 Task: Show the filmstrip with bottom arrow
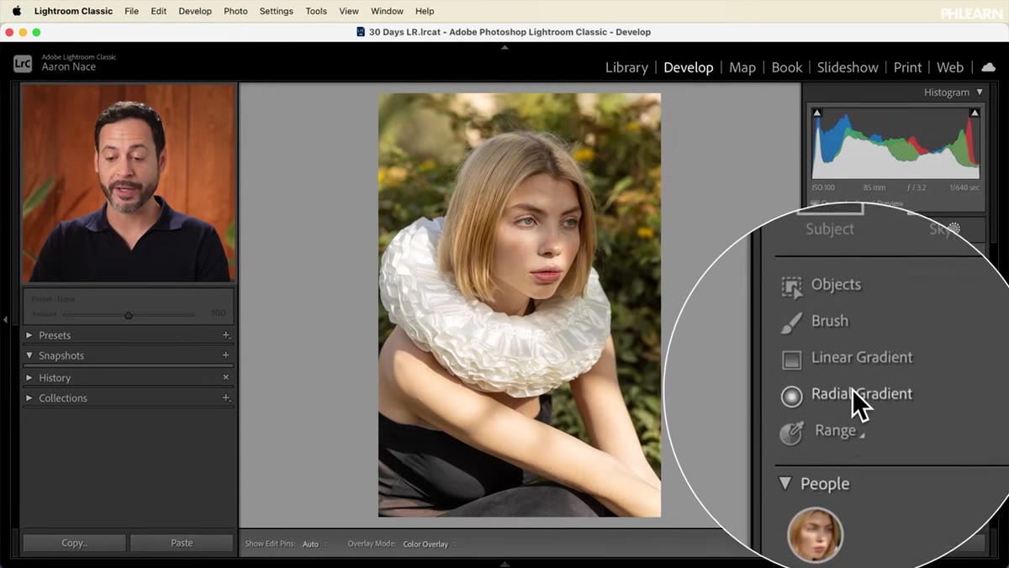[504, 564]
